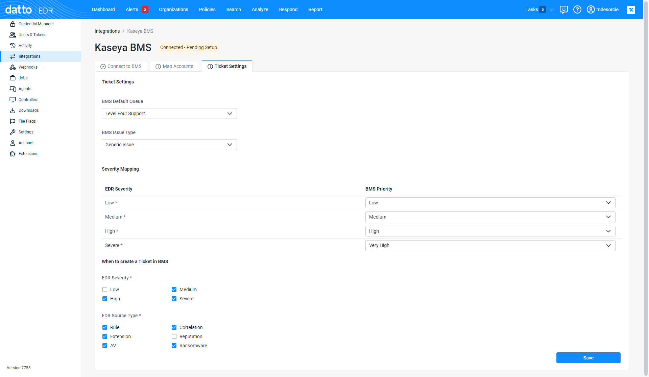Image resolution: width=649 pixels, height=377 pixels.
Task: Open the Search menu item
Action: [234, 9]
